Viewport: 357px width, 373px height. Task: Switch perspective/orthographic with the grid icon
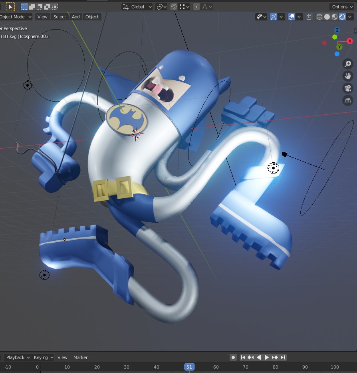pyautogui.click(x=348, y=101)
